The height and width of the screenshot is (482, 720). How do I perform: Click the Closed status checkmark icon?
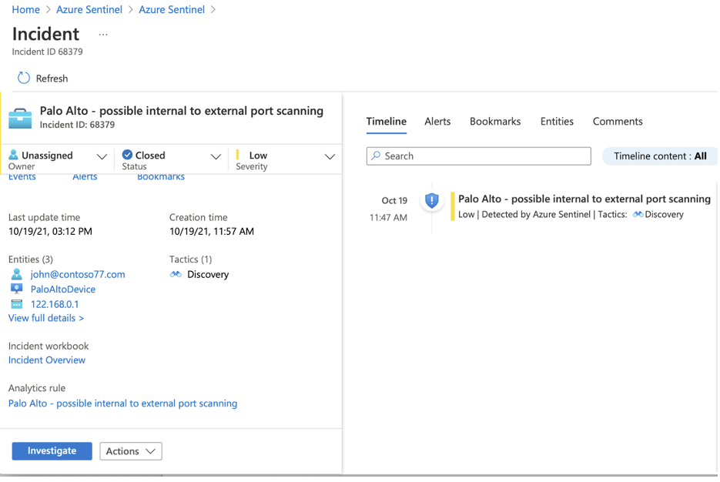pyautogui.click(x=127, y=155)
